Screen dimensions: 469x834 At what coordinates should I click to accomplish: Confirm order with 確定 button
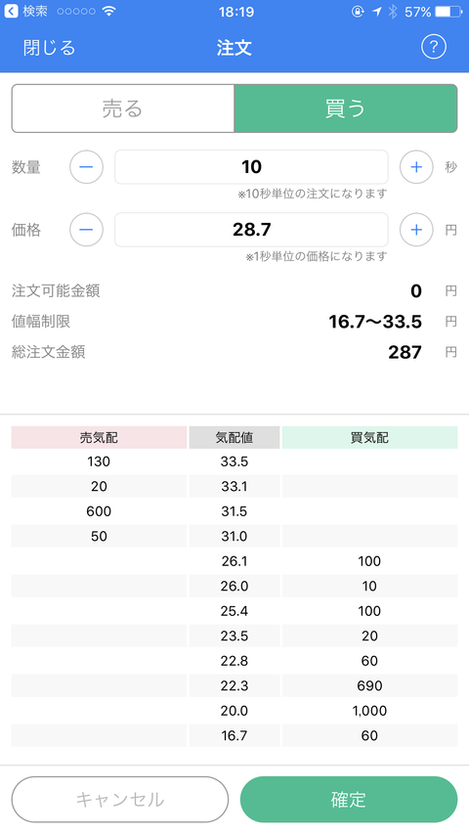pyautogui.click(x=349, y=800)
